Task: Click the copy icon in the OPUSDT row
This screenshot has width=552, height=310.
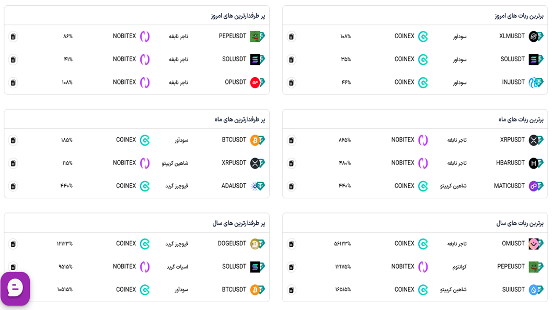Action: (x=13, y=82)
